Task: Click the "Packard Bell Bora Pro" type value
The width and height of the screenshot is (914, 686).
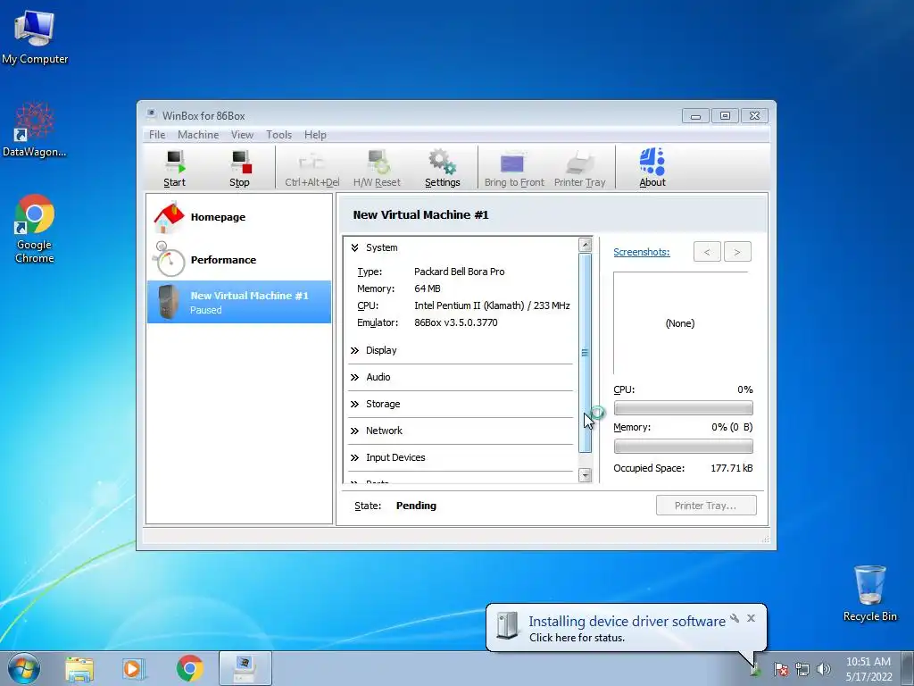Action: point(460,272)
